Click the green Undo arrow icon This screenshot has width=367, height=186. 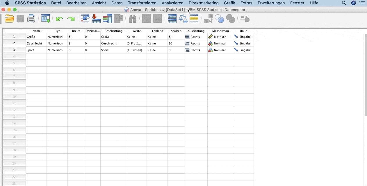pos(59,19)
